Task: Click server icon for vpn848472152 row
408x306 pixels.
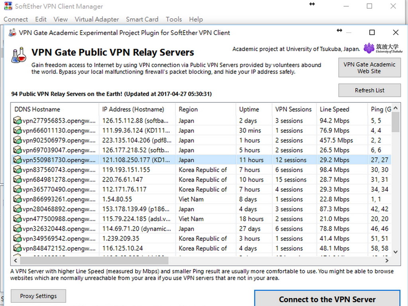Action: pos(17,248)
